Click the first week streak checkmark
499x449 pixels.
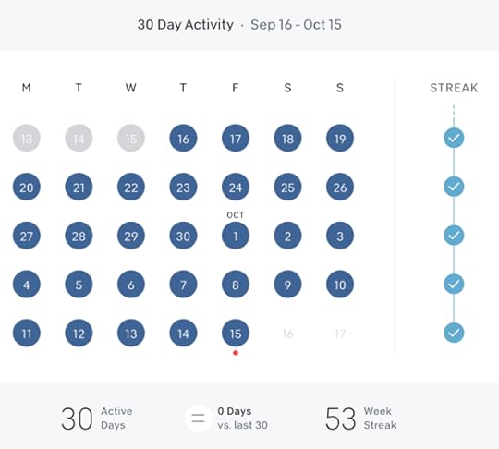pos(454,138)
